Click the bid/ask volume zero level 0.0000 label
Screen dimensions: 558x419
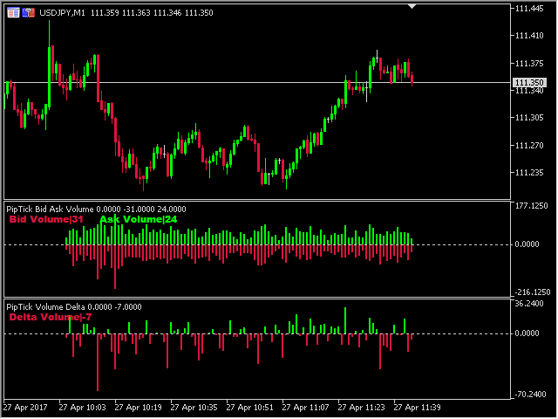527,244
